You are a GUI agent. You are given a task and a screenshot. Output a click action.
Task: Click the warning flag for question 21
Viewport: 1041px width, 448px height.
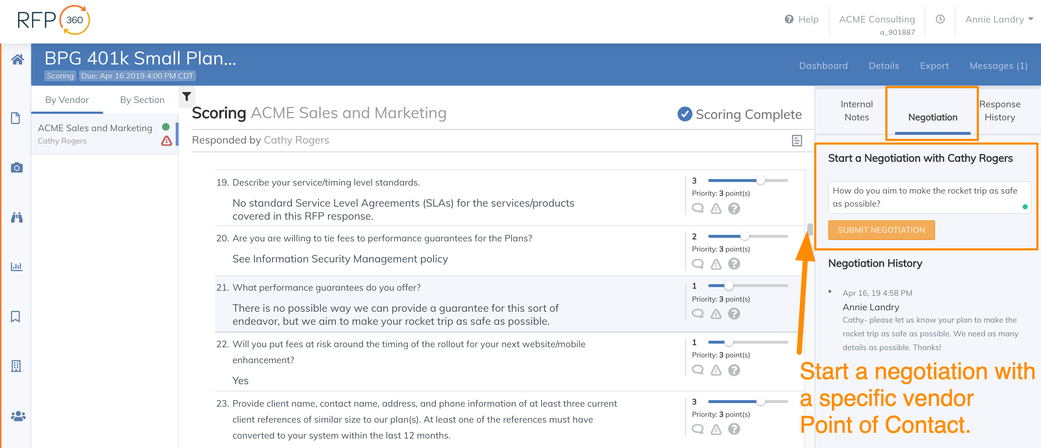pos(716,314)
